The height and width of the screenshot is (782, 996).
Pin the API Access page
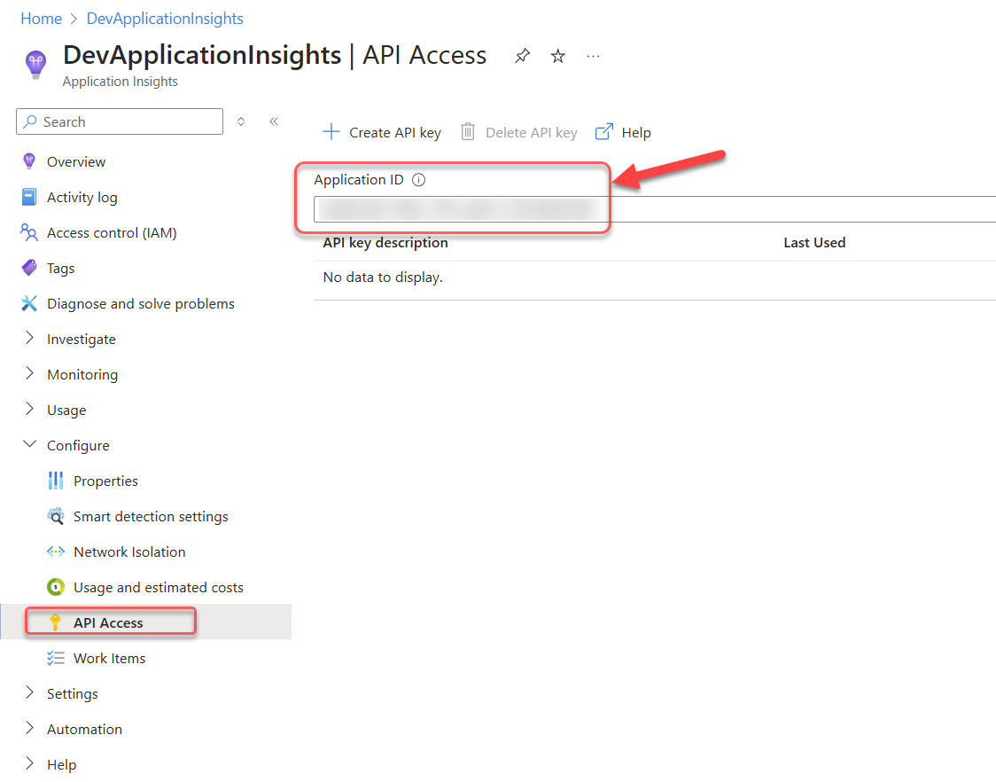[x=522, y=55]
